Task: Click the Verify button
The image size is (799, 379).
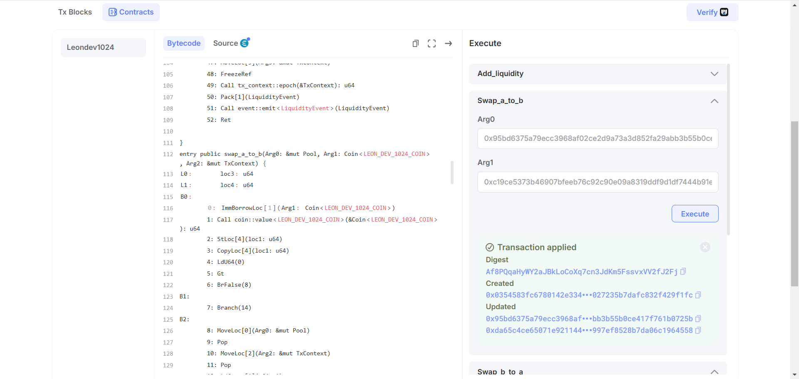Action: (x=712, y=12)
